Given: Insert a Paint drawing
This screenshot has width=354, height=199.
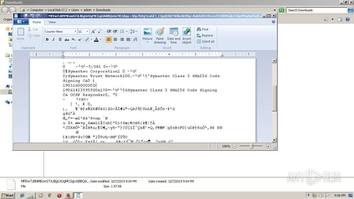Looking at the screenshot, I should click(160, 36).
